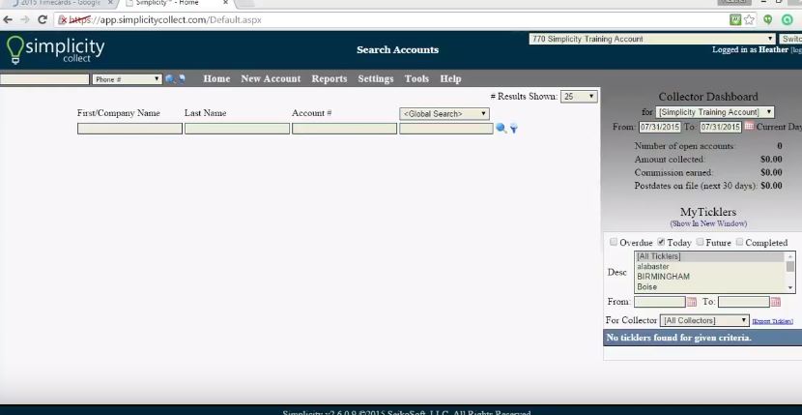
Task: Click the Switch button beside account dropdown
Action: [790, 39]
